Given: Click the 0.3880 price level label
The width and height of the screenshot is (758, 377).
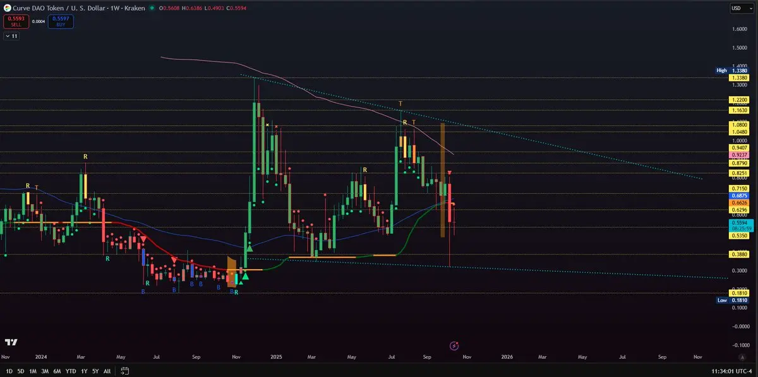Looking at the screenshot, I should [x=740, y=254].
